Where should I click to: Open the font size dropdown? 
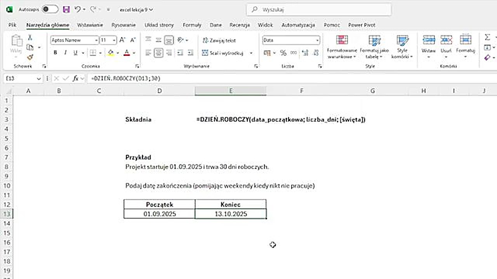113,40
